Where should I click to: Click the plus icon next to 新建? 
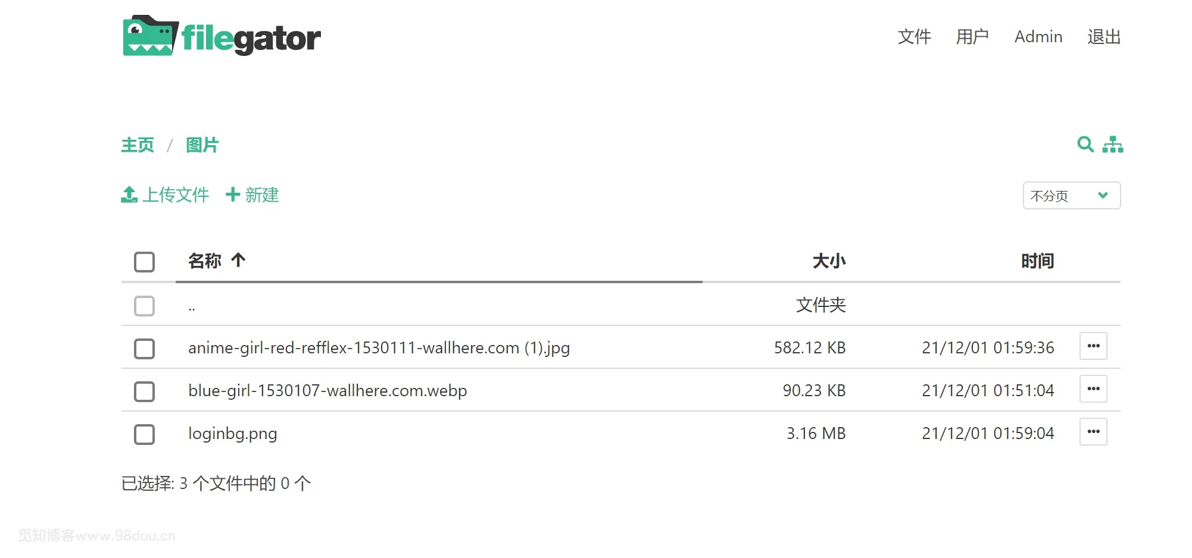pos(233,195)
